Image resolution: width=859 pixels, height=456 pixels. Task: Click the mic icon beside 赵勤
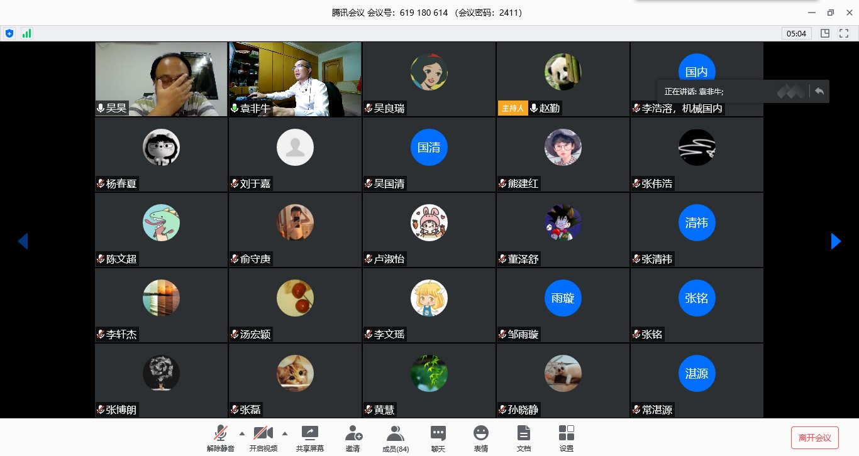pyautogui.click(x=534, y=108)
